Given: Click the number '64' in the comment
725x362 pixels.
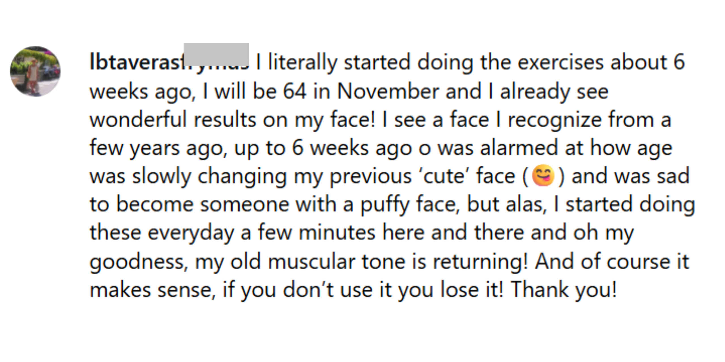Looking at the screenshot, I should tap(295, 91).
